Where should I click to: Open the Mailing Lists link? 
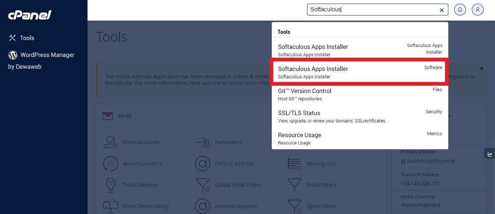coord(322,164)
